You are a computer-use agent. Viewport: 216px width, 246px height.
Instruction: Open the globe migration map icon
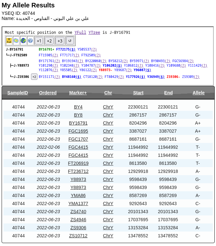click(23, 41)
